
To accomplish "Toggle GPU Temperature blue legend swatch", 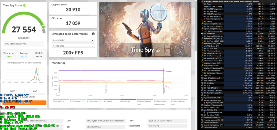I will [94, 99].
